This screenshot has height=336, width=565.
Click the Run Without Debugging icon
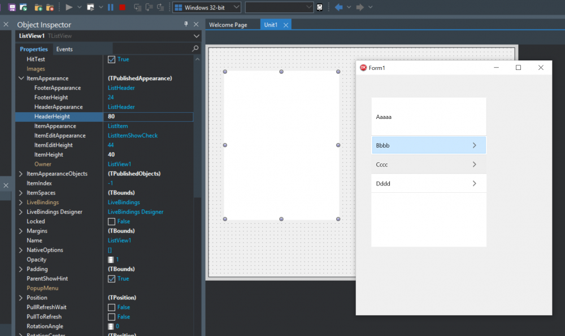(90, 7)
